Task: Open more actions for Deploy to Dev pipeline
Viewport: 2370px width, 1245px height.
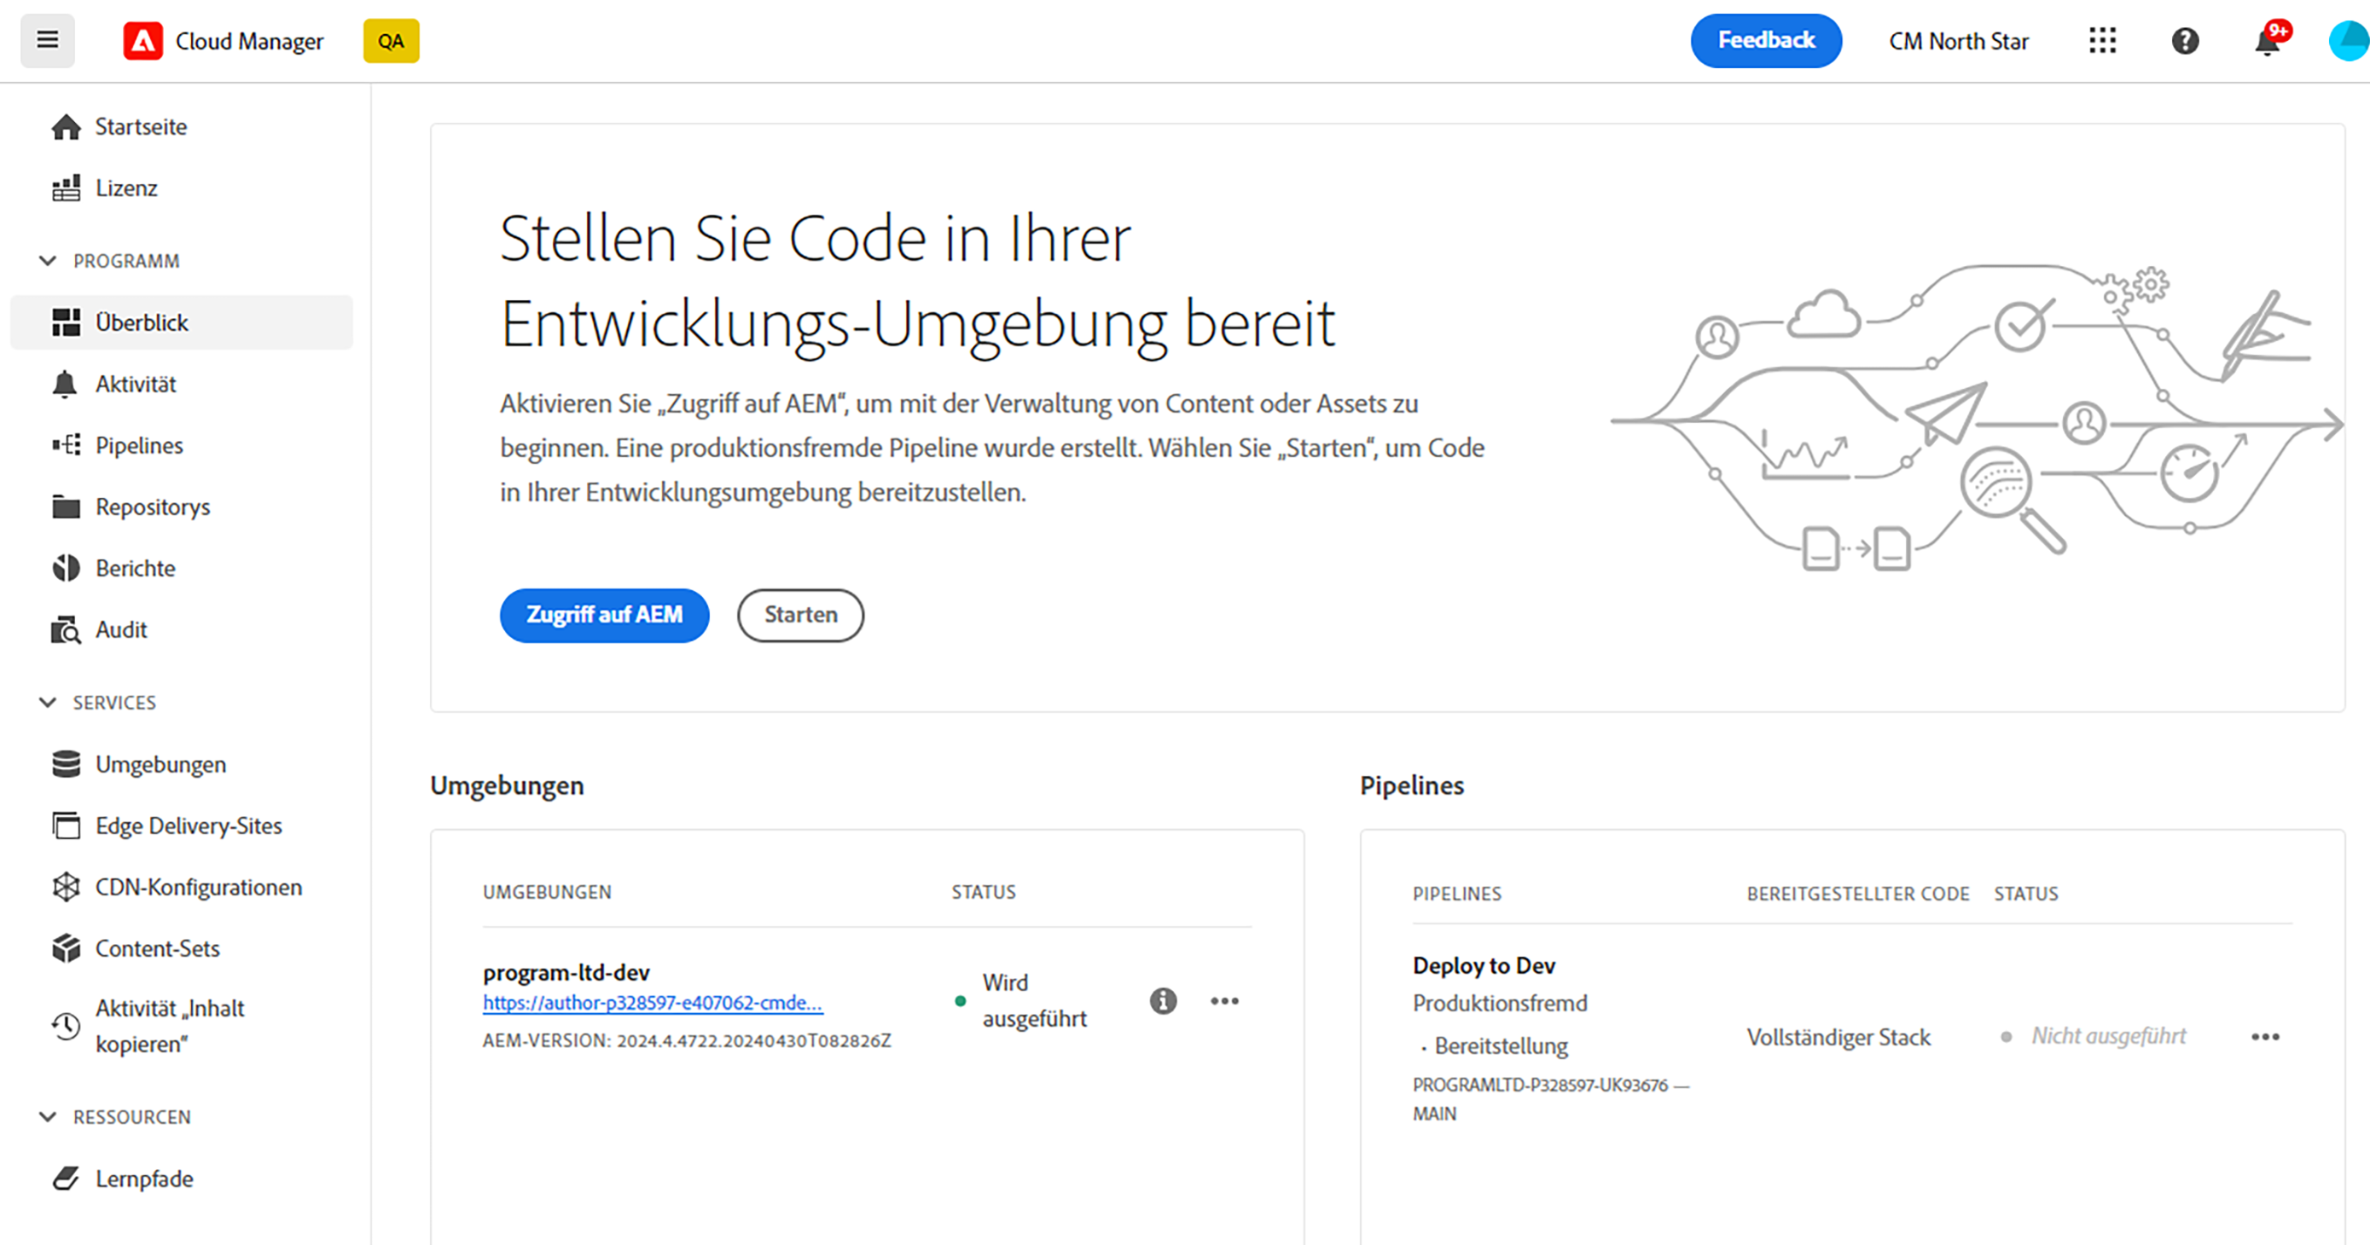Action: coord(2265,1037)
